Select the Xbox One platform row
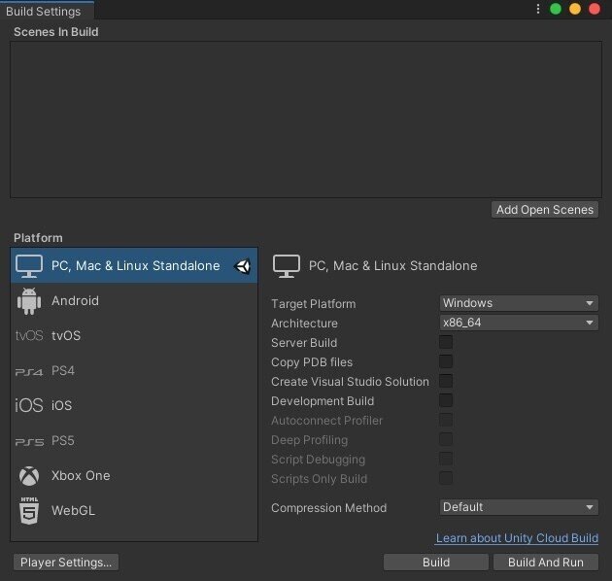The image size is (612, 581). [x=134, y=476]
